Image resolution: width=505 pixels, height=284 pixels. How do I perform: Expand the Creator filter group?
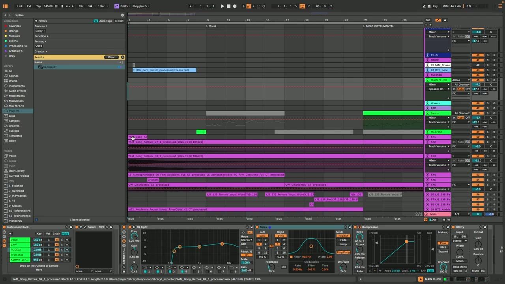point(41,51)
